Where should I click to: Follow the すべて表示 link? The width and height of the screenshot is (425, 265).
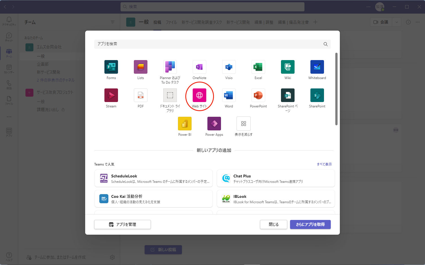[324, 164]
